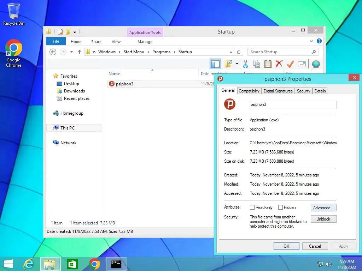Toggle the Read-only checkbox

[x=252, y=207]
